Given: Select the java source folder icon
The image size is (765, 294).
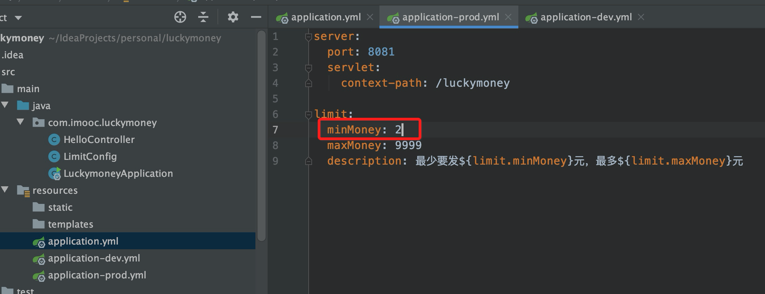Looking at the screenshot, I should (x=23, y=105).
